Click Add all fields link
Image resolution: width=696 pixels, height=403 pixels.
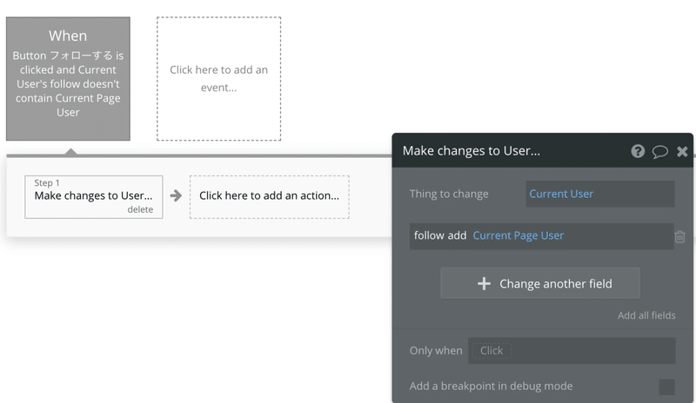646,315
